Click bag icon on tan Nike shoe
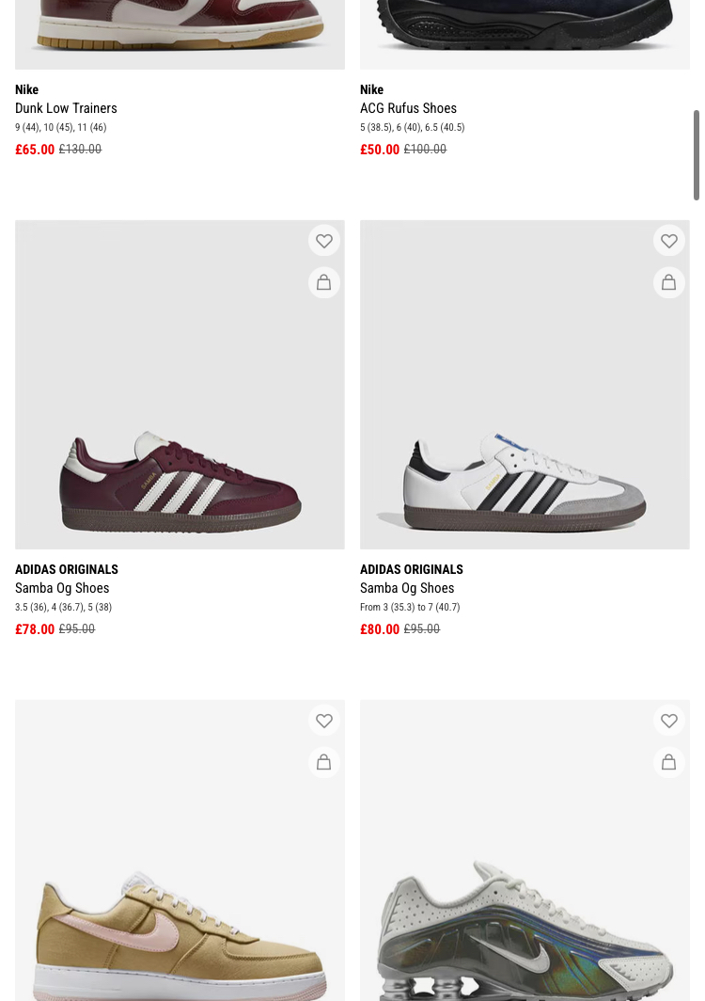The width and height of the screenshot is (705, 1001). tap(324, 762)
